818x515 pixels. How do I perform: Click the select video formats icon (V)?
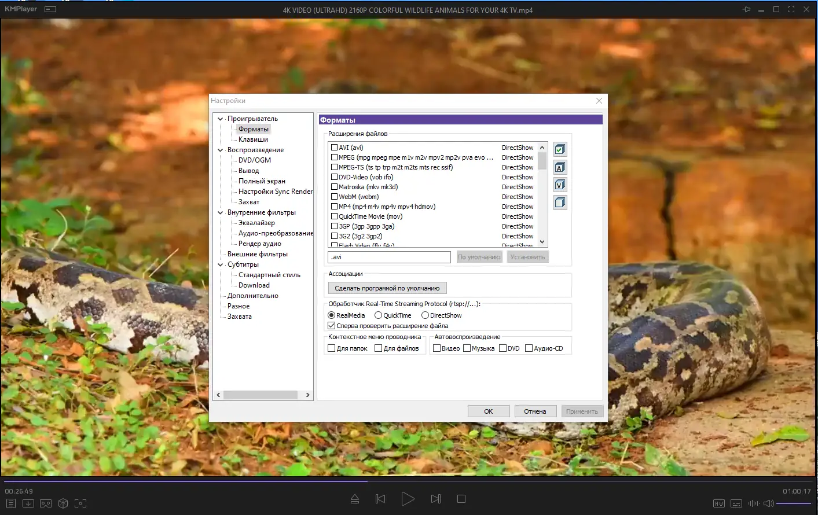point(560,185)
